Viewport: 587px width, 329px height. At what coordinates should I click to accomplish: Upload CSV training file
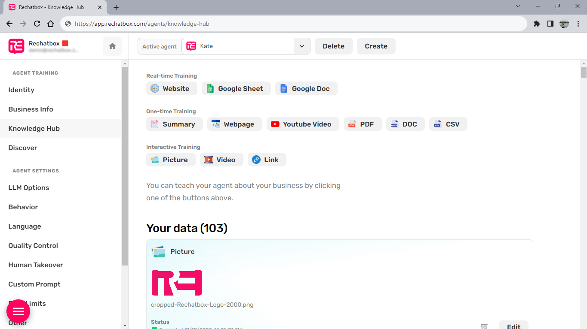[x=448, y=124]
